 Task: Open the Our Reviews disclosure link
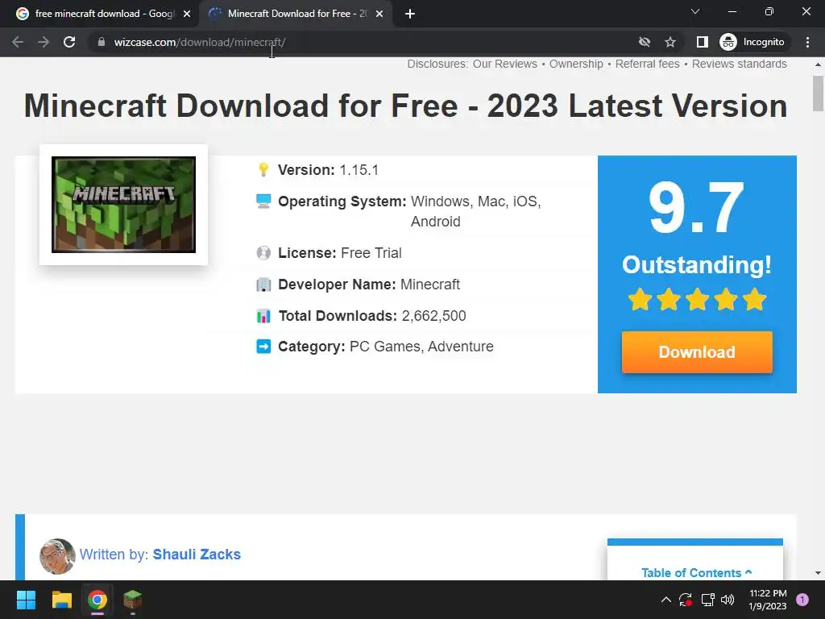(504, 64)
